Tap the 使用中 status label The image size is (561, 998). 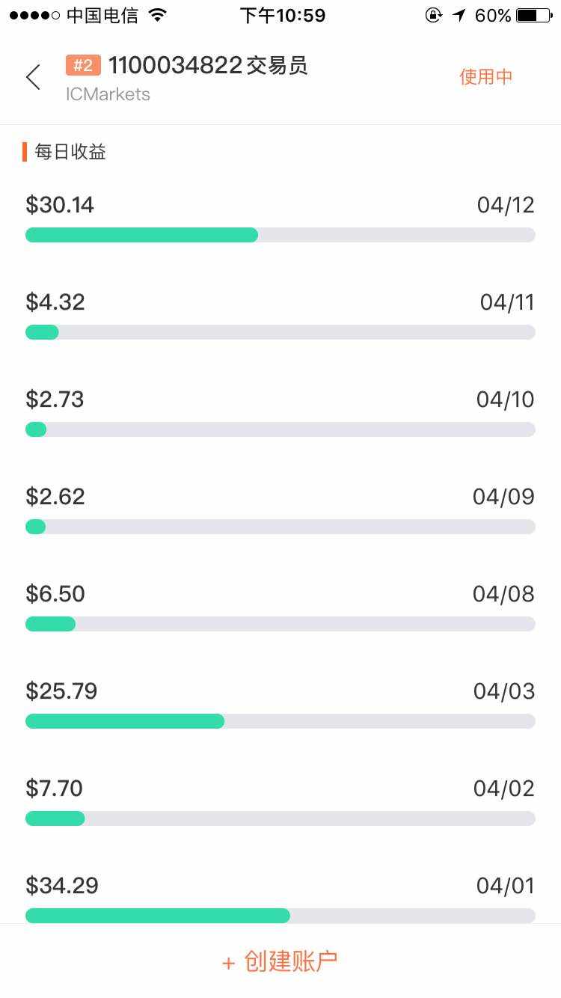point(485,77)
